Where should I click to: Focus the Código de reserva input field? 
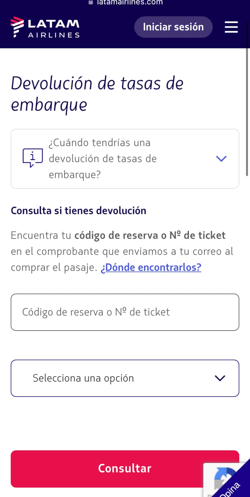pyautogui.click(x=125, y=312)
